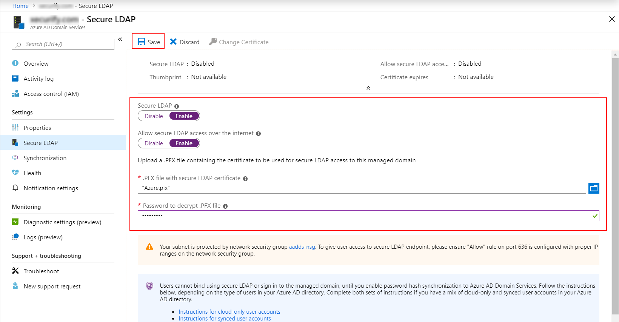Click the Save floppy disk icon

[142, 42]
